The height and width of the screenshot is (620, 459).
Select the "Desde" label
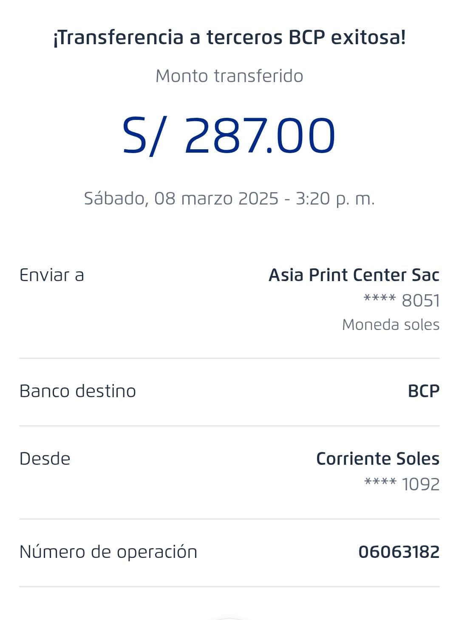click(45, 459)
